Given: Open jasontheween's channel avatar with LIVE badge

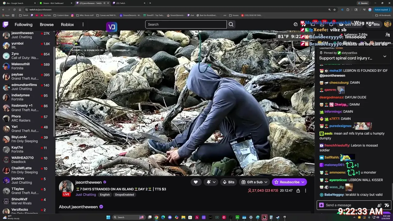Looking at the screenshot, I should pyautogui.click(x=66, y=188).
